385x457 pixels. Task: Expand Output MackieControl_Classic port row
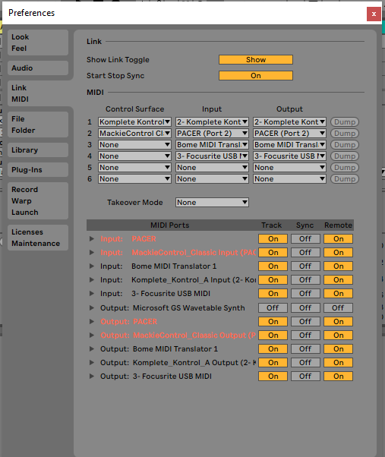click(x=92, y=336)
